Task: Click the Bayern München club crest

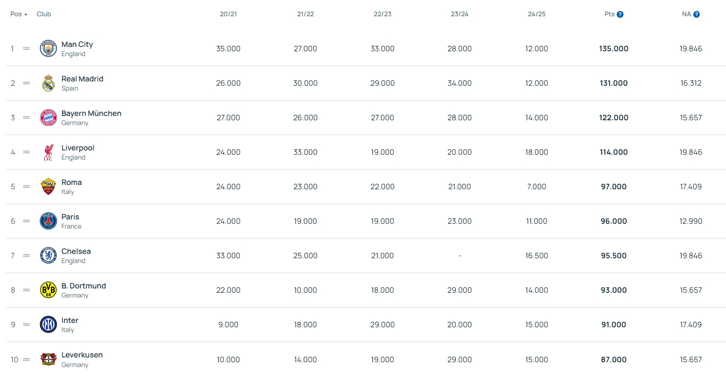Action: click(48, 118)
